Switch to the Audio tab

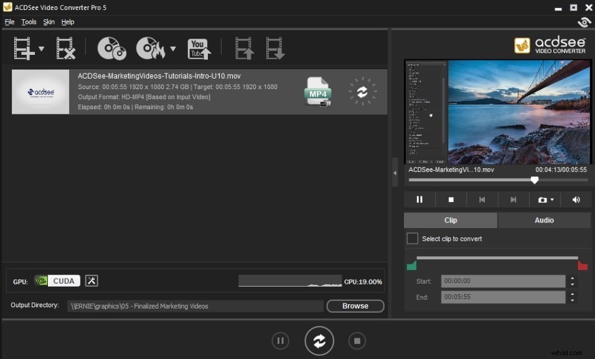click(543, 220)
